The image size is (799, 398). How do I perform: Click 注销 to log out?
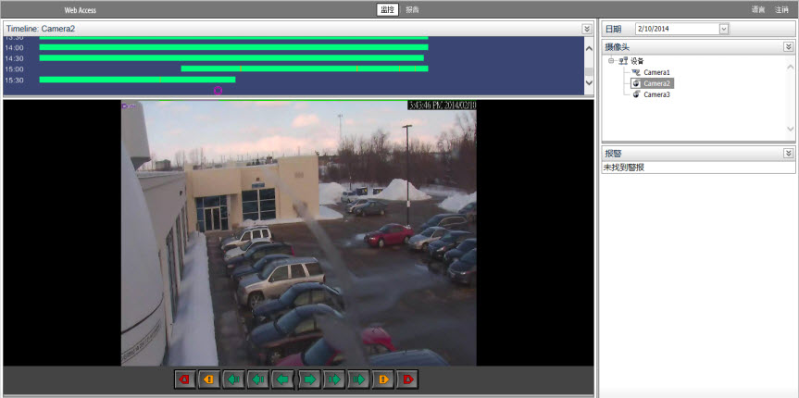(781, 9)
